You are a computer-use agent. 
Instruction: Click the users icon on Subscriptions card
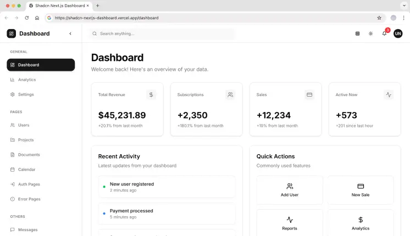(230, 95)
